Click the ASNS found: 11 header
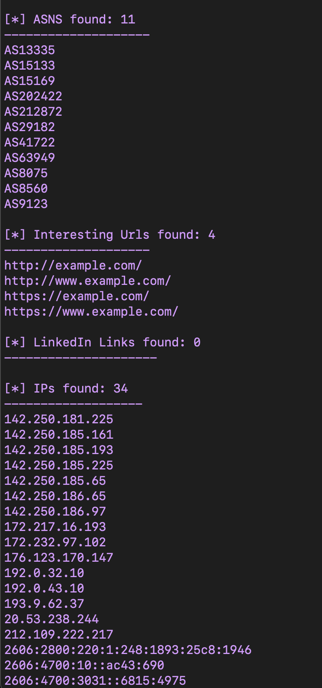This screenshot has height=688, width=322. click(70, 19)
